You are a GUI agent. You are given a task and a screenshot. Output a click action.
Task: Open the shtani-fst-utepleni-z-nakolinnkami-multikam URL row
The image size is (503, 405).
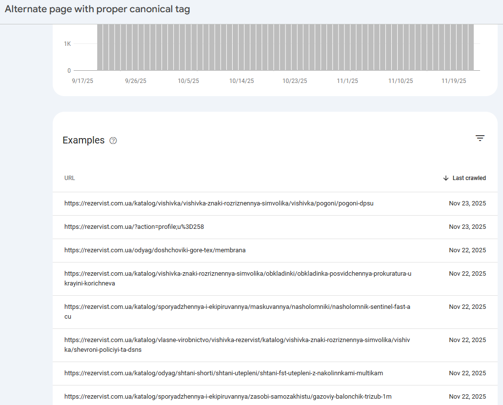(x=275, y=374)
